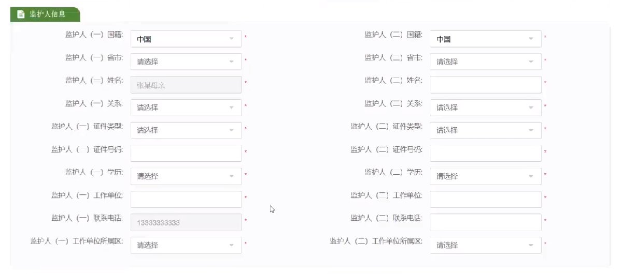Open 监护人（一）证件类型 dropdown
This screenshot has width=622, height=274.
tap(186, 130)
